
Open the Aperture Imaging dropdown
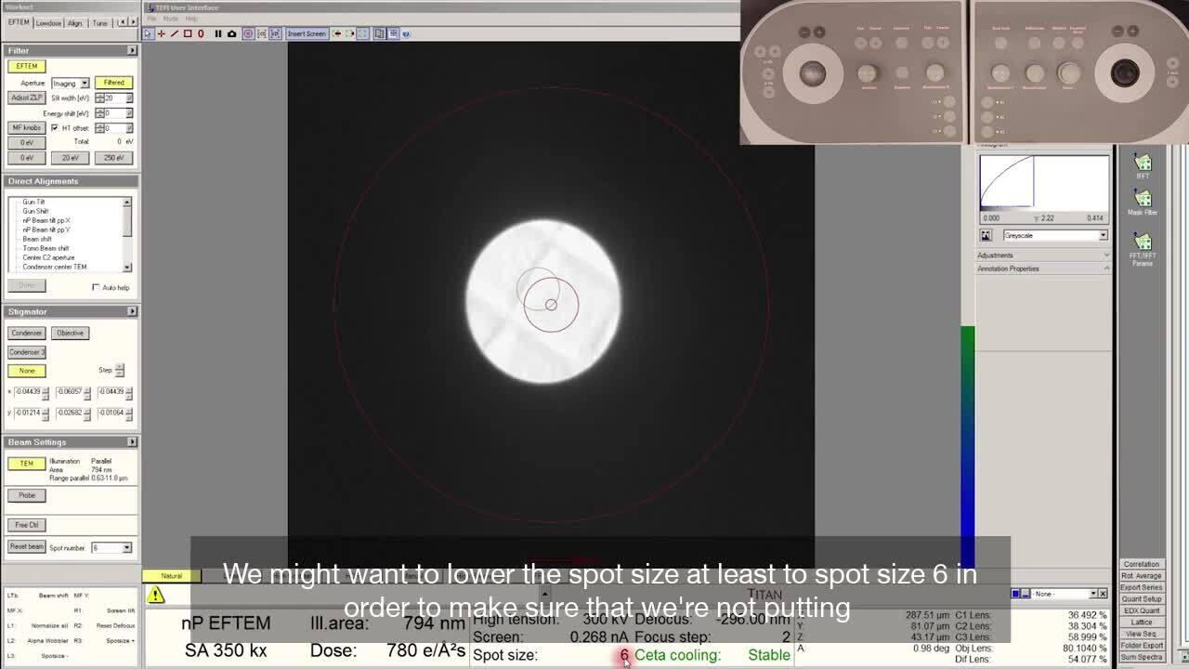click(71, 84)
